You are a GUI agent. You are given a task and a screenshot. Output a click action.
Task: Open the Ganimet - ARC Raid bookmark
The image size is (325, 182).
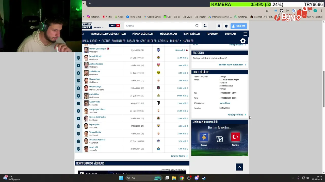(x=262, y=17)
